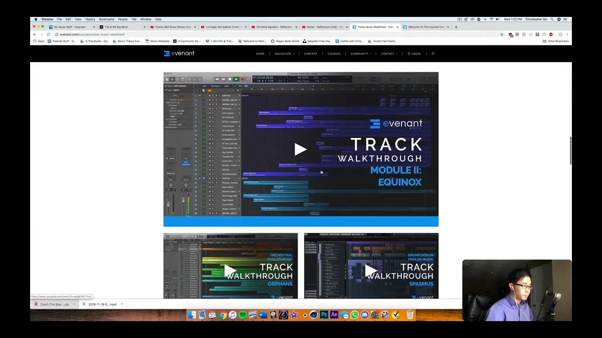Open the Chrome menu in menu bar
Viewport: 602px width, 338px height.
pyautogui.click(x=47, y=19)
